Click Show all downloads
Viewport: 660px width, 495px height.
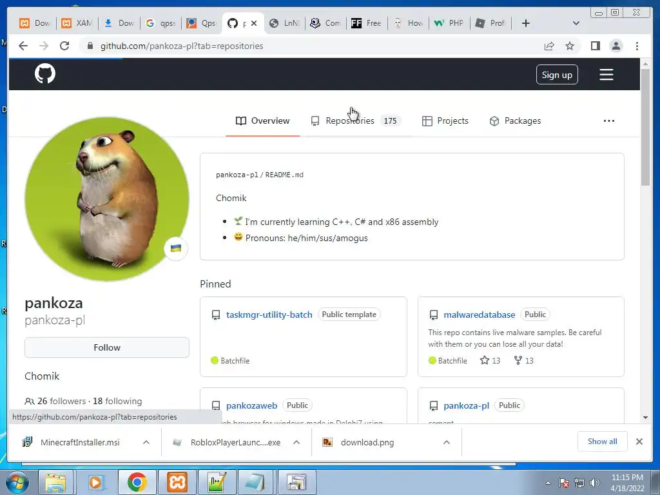(603, 442)
